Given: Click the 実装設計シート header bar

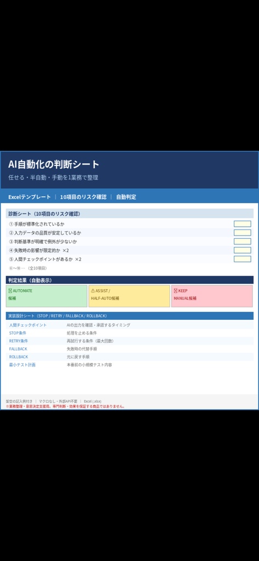Looking at the screenshot, I should point(129,316).
